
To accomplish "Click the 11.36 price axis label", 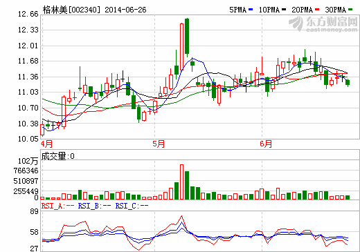I will pyautogui.click(x=28, y=77).
